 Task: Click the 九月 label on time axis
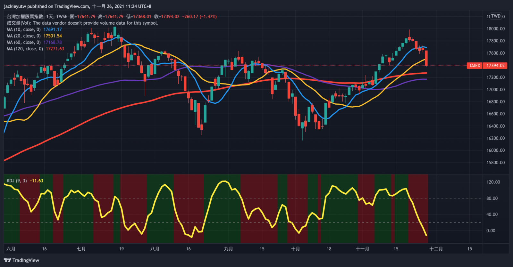tap(228, 249)
